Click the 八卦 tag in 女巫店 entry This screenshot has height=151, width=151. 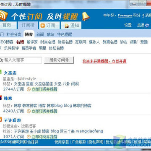(66, 84)
